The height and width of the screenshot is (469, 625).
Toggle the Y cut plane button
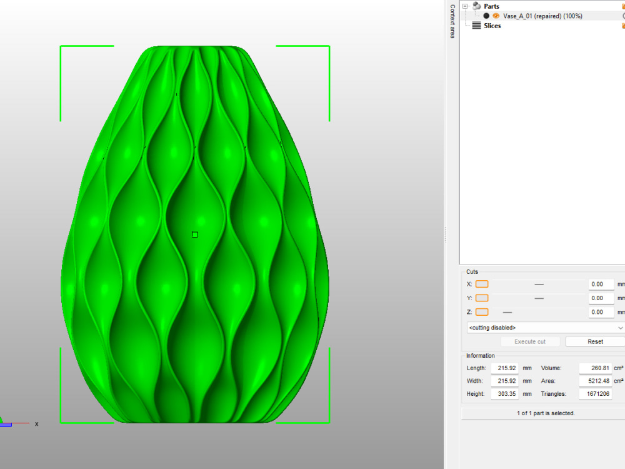click(482, 298)
